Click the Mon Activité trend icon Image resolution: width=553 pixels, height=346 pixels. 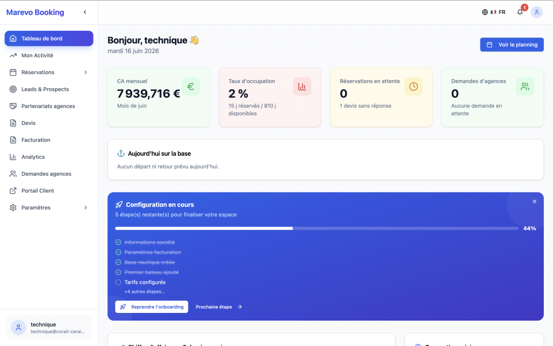pos(13,56)
